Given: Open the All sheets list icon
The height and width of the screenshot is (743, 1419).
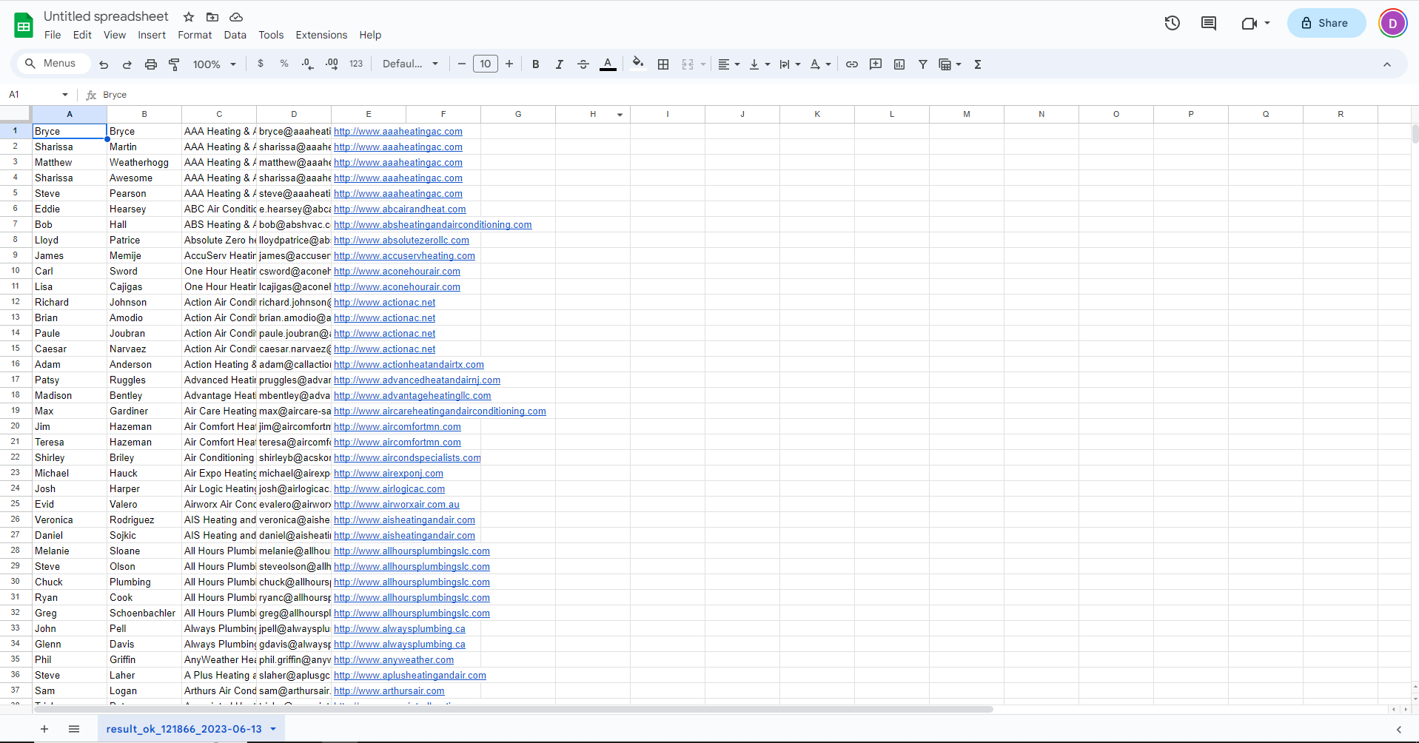Looking at the screenshot, I should (74, 729).
